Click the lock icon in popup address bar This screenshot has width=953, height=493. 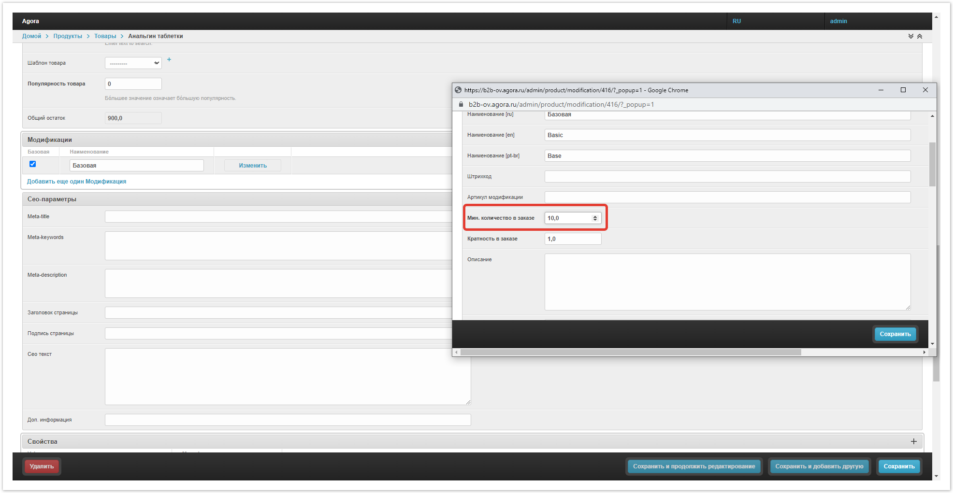(461, 104)
